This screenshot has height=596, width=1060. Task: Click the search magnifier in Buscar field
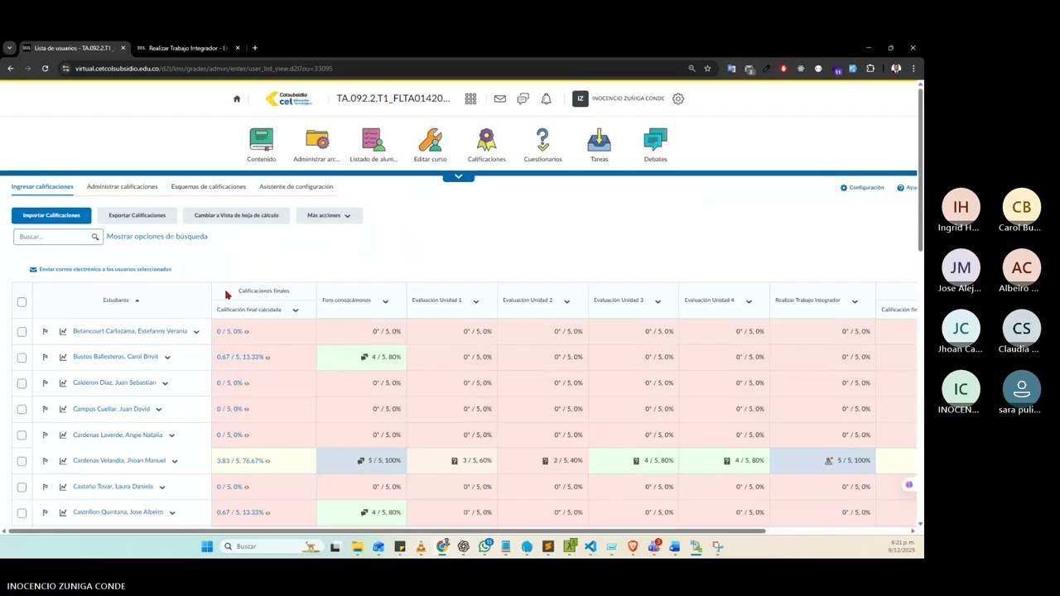(x=95, y=237)
